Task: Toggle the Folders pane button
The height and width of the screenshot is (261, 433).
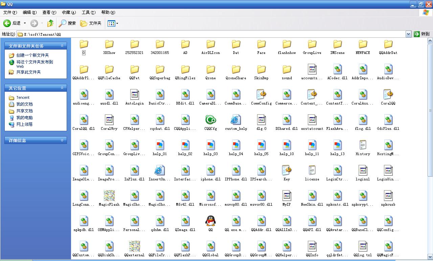Action: (91, 23)
